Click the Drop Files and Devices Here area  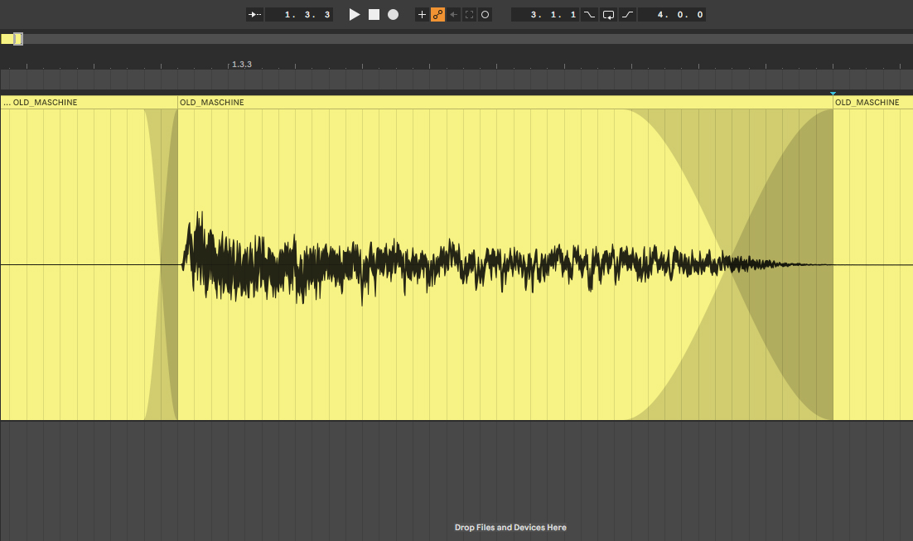[510, 528]
